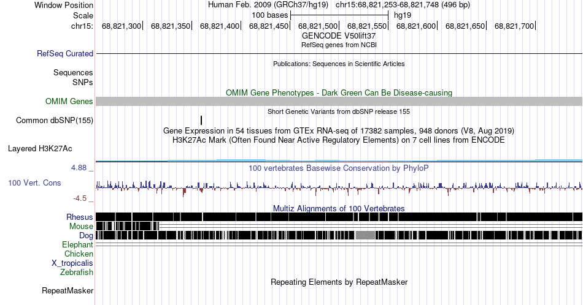The width and height of the screenshot is (583, 305).
Task: Click the Rhesus alignment black bar
Action: [339, 217]
